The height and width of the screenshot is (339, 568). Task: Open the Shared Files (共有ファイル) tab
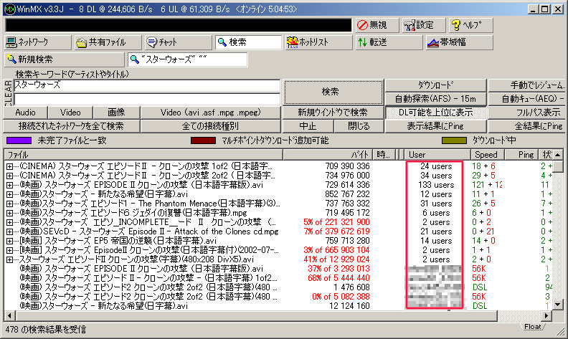pos(108,42)
